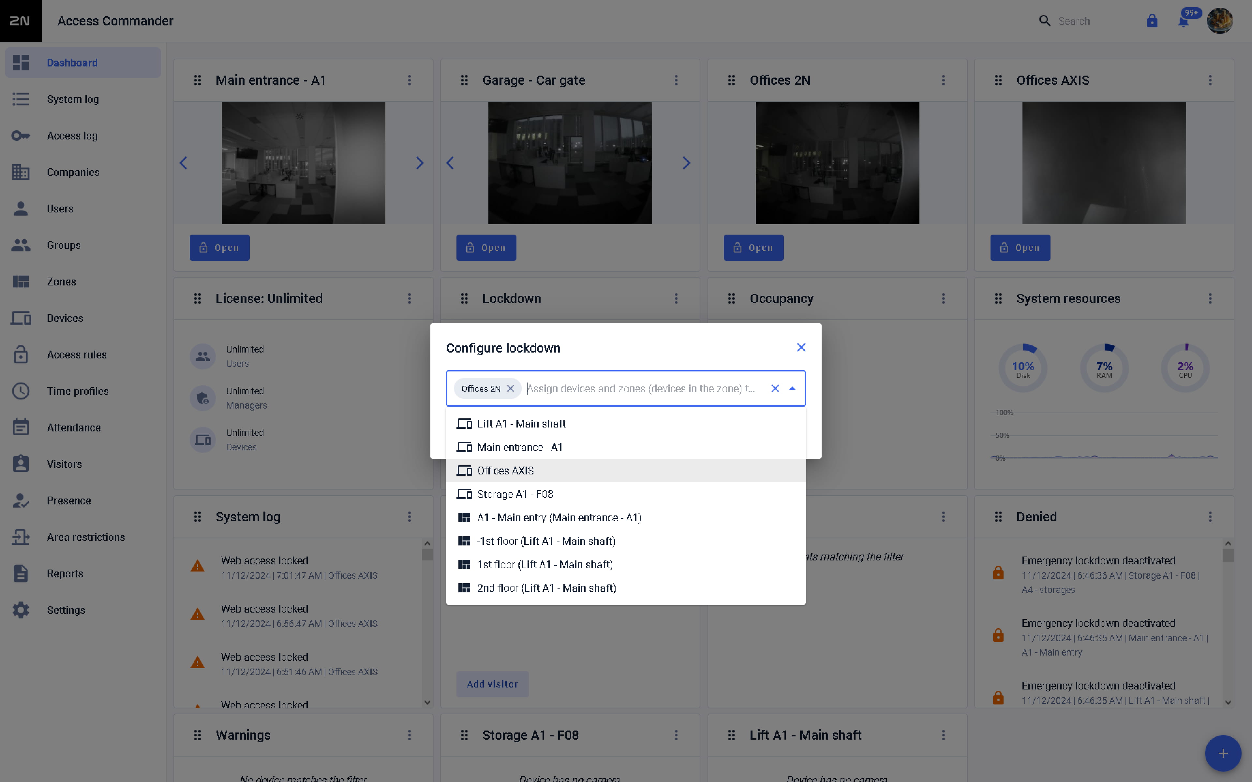Click Open button for Offices AXIS
The height and width of the screenshot is (782, 1252).
tap(1020, 248)
